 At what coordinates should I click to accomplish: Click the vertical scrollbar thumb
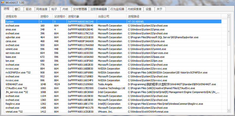(229, 31)
